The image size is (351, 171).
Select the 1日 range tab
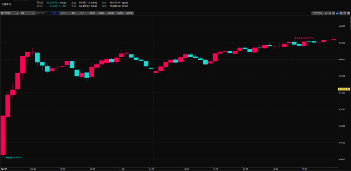pos(55,13)
